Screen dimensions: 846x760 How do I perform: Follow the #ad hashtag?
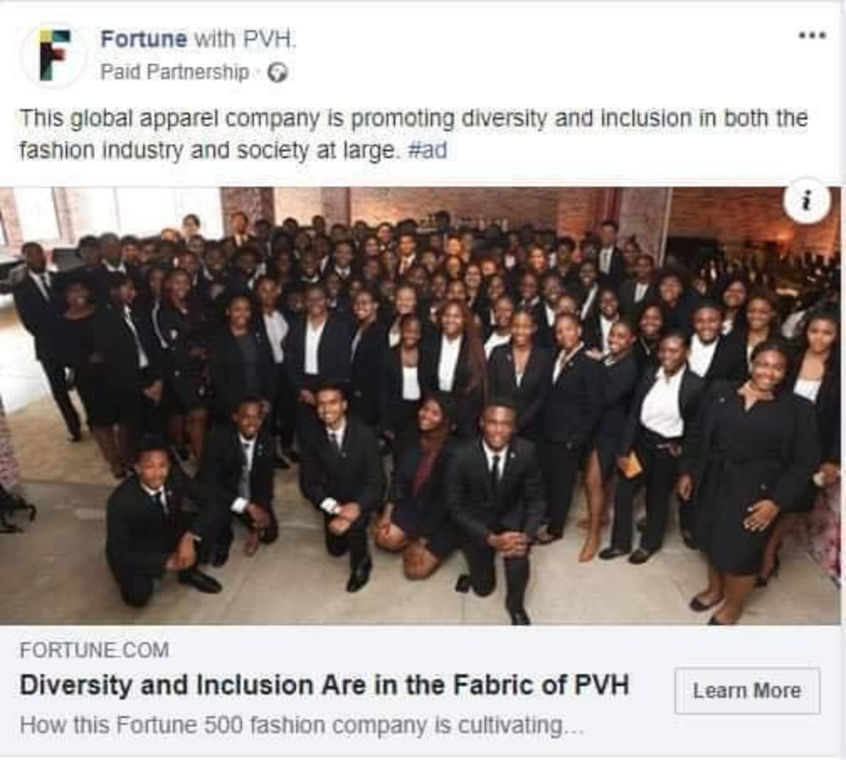click(428, 150)
